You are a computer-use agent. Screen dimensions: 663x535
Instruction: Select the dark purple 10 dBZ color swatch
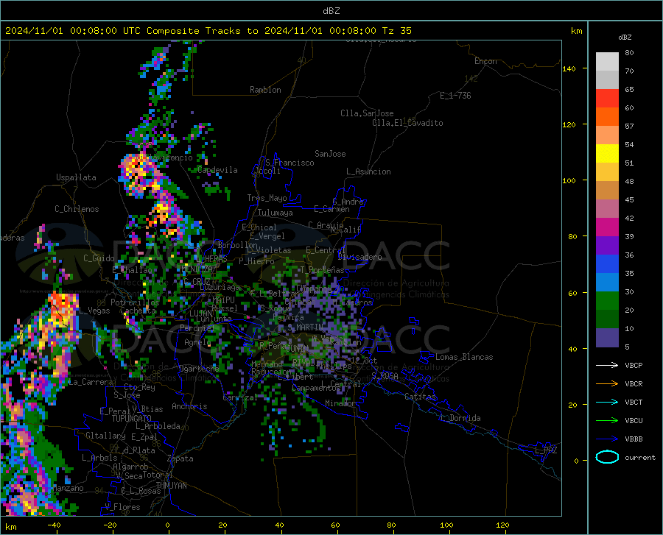(607, 337)
